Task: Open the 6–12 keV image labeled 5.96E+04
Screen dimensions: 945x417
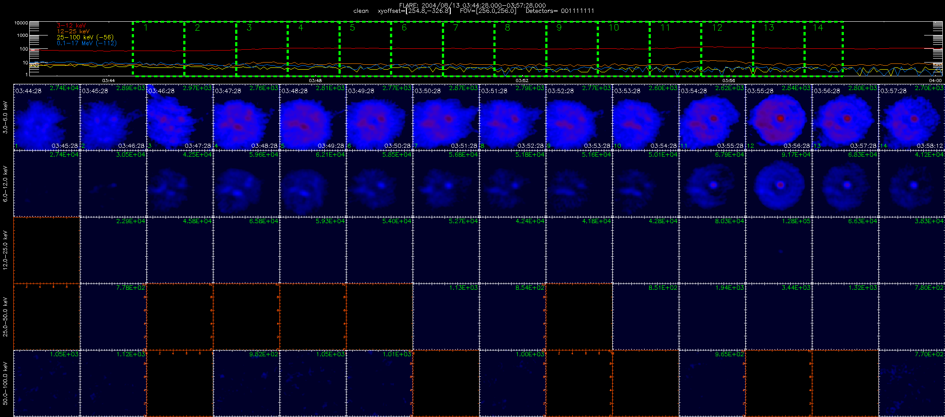Action: 246,184
